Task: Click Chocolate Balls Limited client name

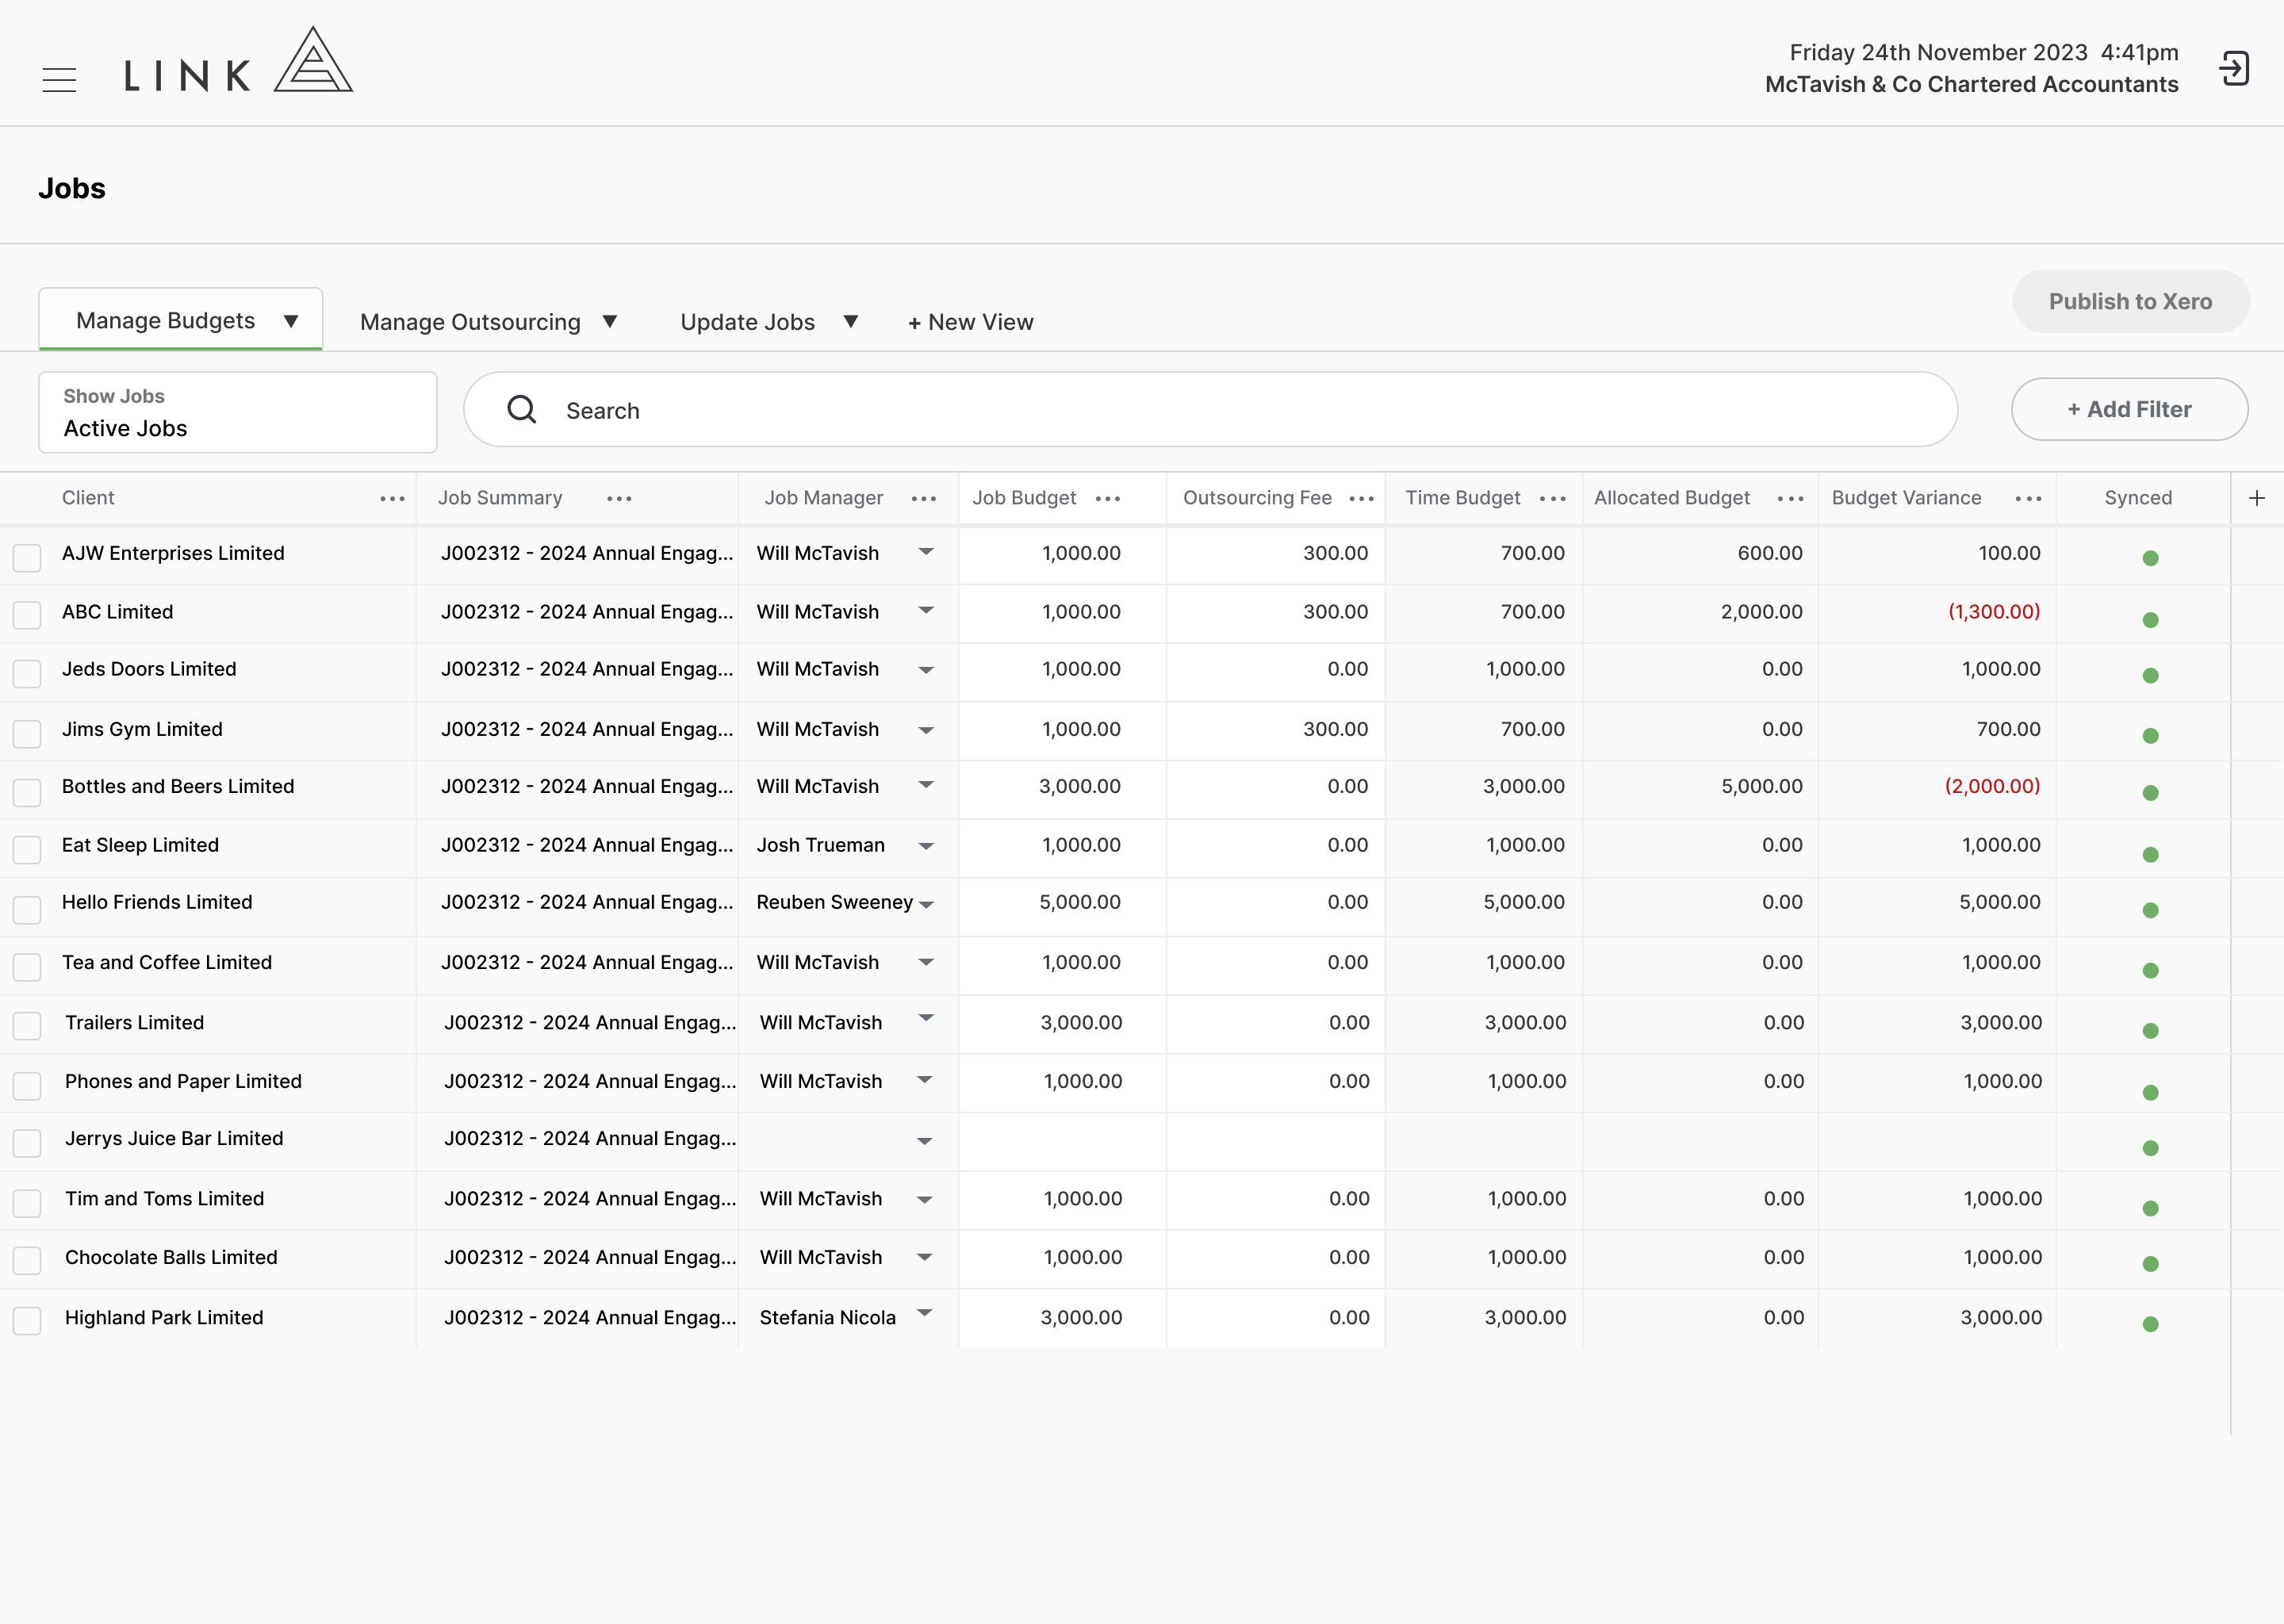Action: (x=171, y=1258)
